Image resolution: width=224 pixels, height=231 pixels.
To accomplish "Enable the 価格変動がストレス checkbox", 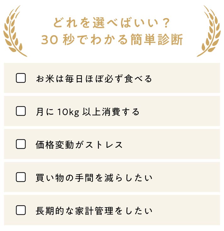I will (21, 144).
